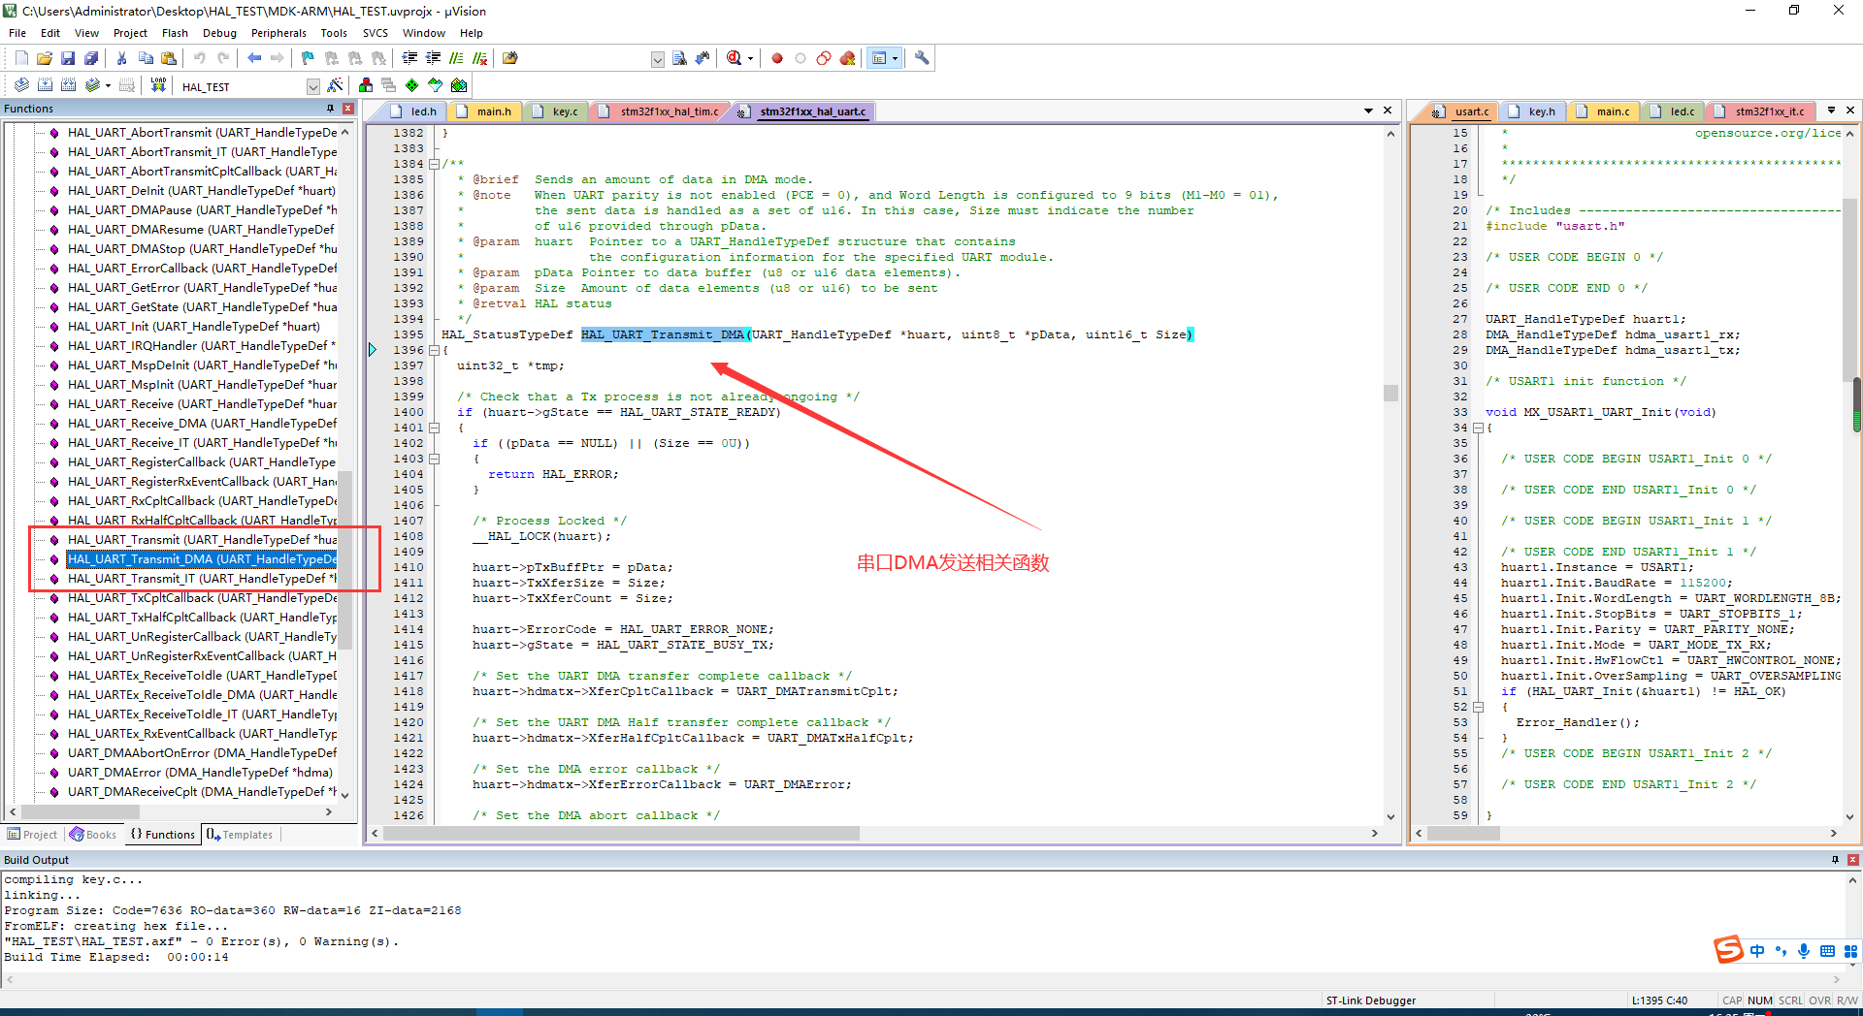The width and height of the screenshot is (1863, 1016).
Task: Open the Peripherals menu
Action: coord(278,33)
